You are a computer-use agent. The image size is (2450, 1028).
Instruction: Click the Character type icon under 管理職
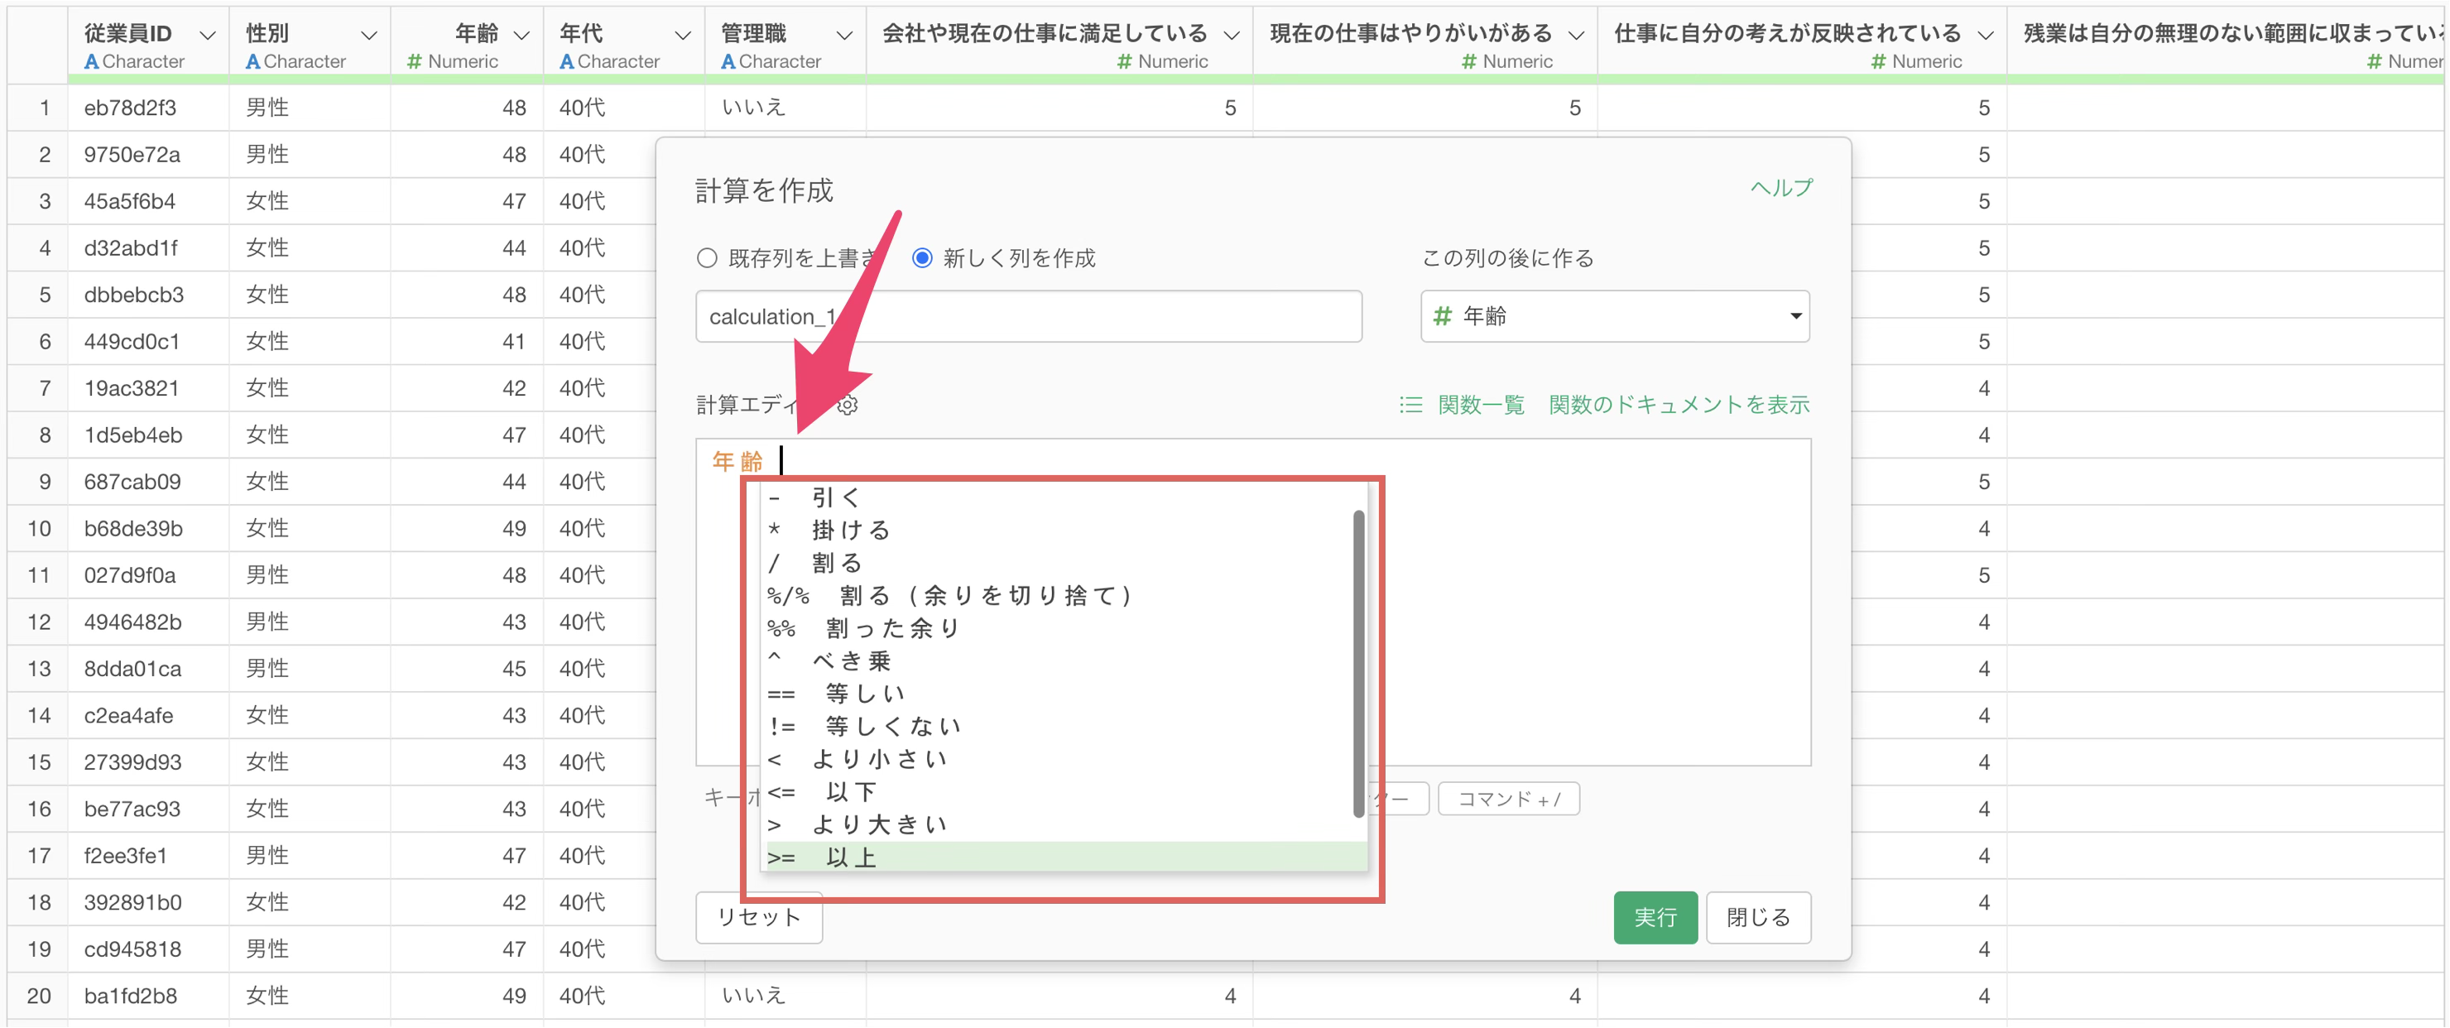(x=728, y=62)
